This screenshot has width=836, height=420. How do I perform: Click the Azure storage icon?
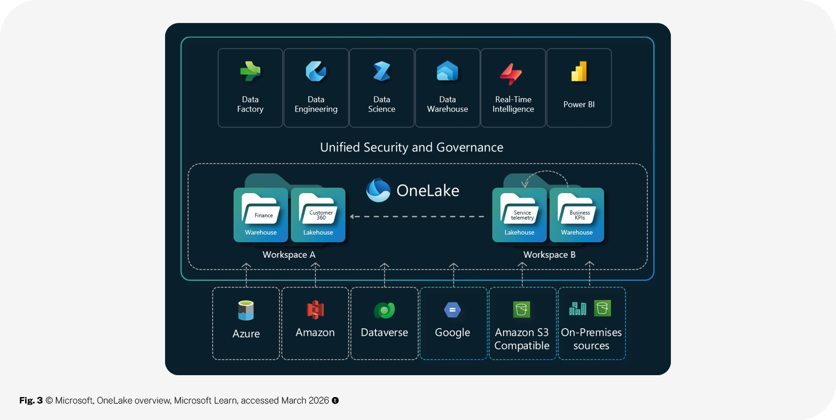tap(246, 311)
